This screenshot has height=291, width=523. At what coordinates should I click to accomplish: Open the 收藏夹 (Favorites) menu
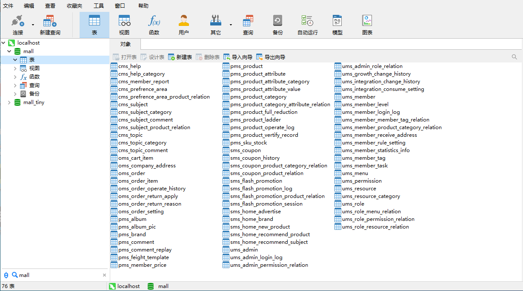[74, 6]
